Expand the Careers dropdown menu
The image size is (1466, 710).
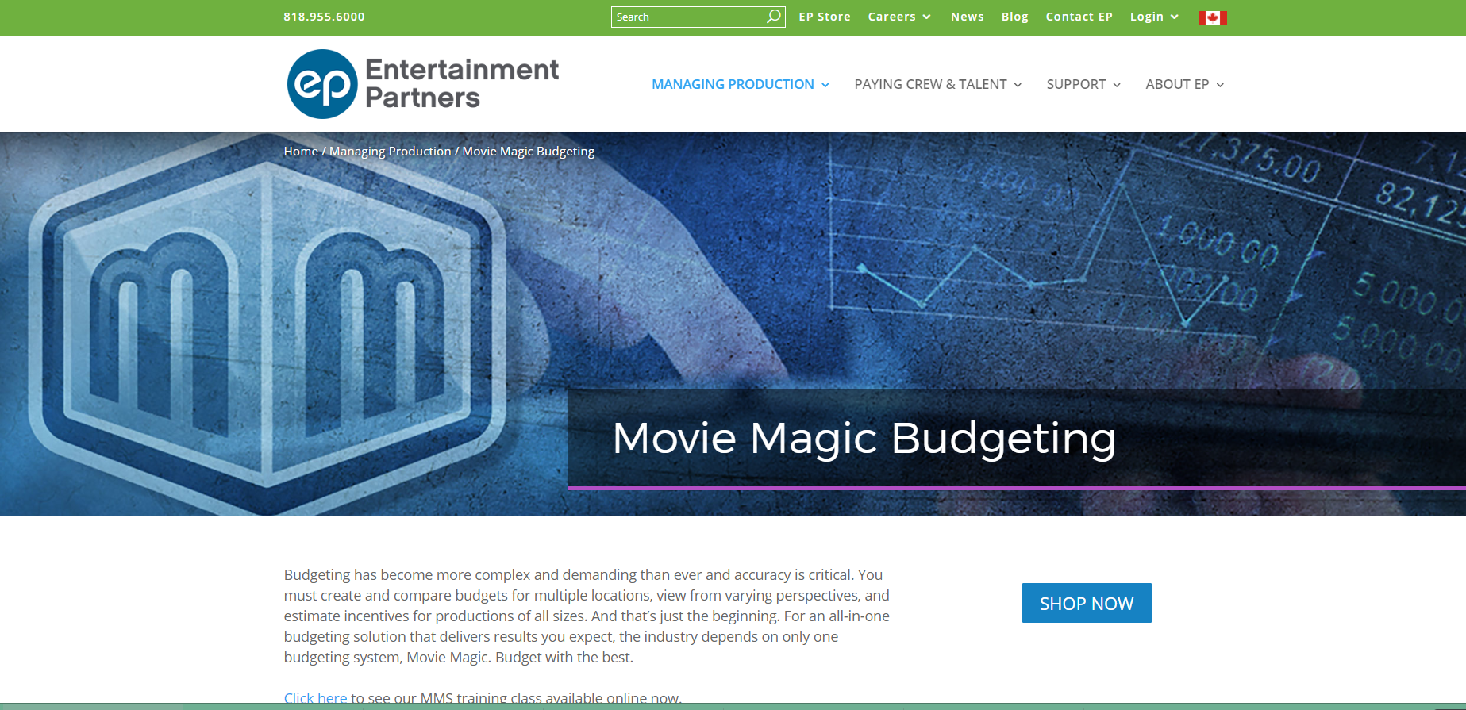[x=899, y=17]
